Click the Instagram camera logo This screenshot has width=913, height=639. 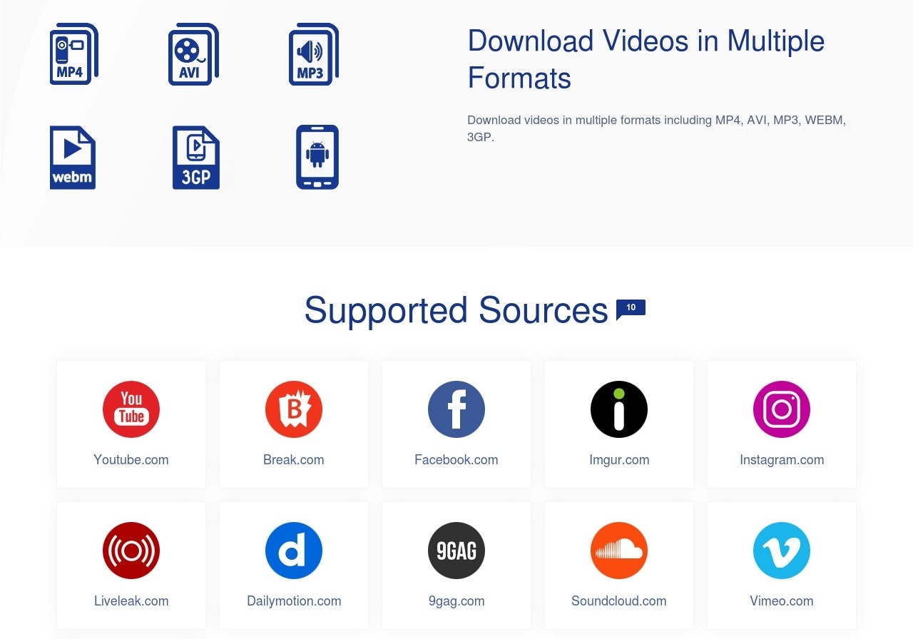[782, 409]
